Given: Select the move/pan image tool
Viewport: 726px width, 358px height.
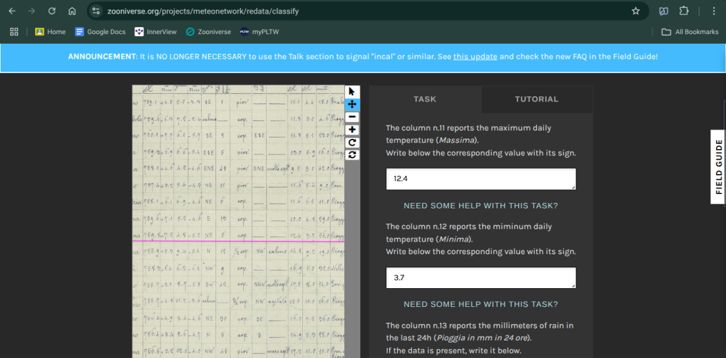Looking at the screenshot, I should click(x=352, y=104).
